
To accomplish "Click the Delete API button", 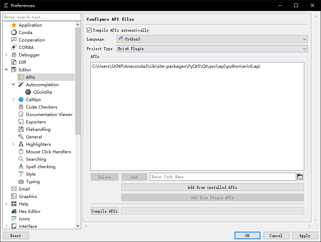I will [x=104, y=177].
